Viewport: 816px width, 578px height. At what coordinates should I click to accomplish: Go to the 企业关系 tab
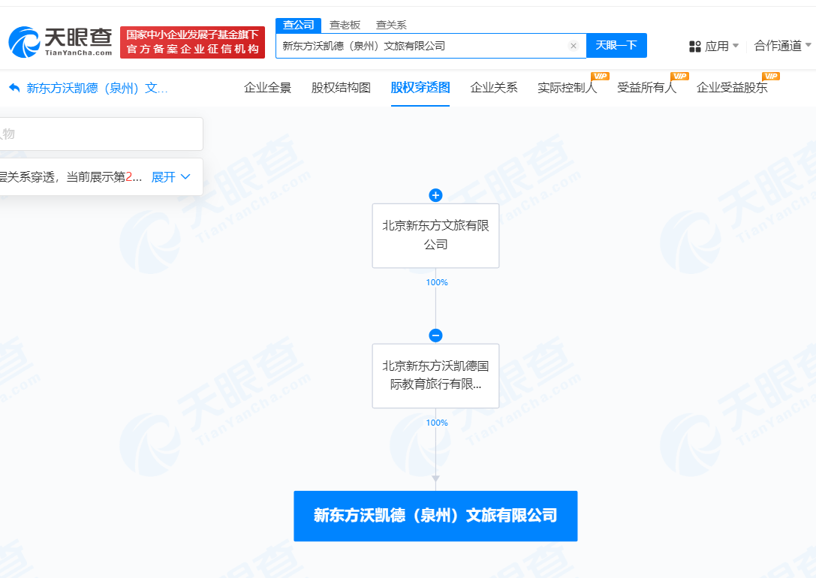click(x=493, y=87)
